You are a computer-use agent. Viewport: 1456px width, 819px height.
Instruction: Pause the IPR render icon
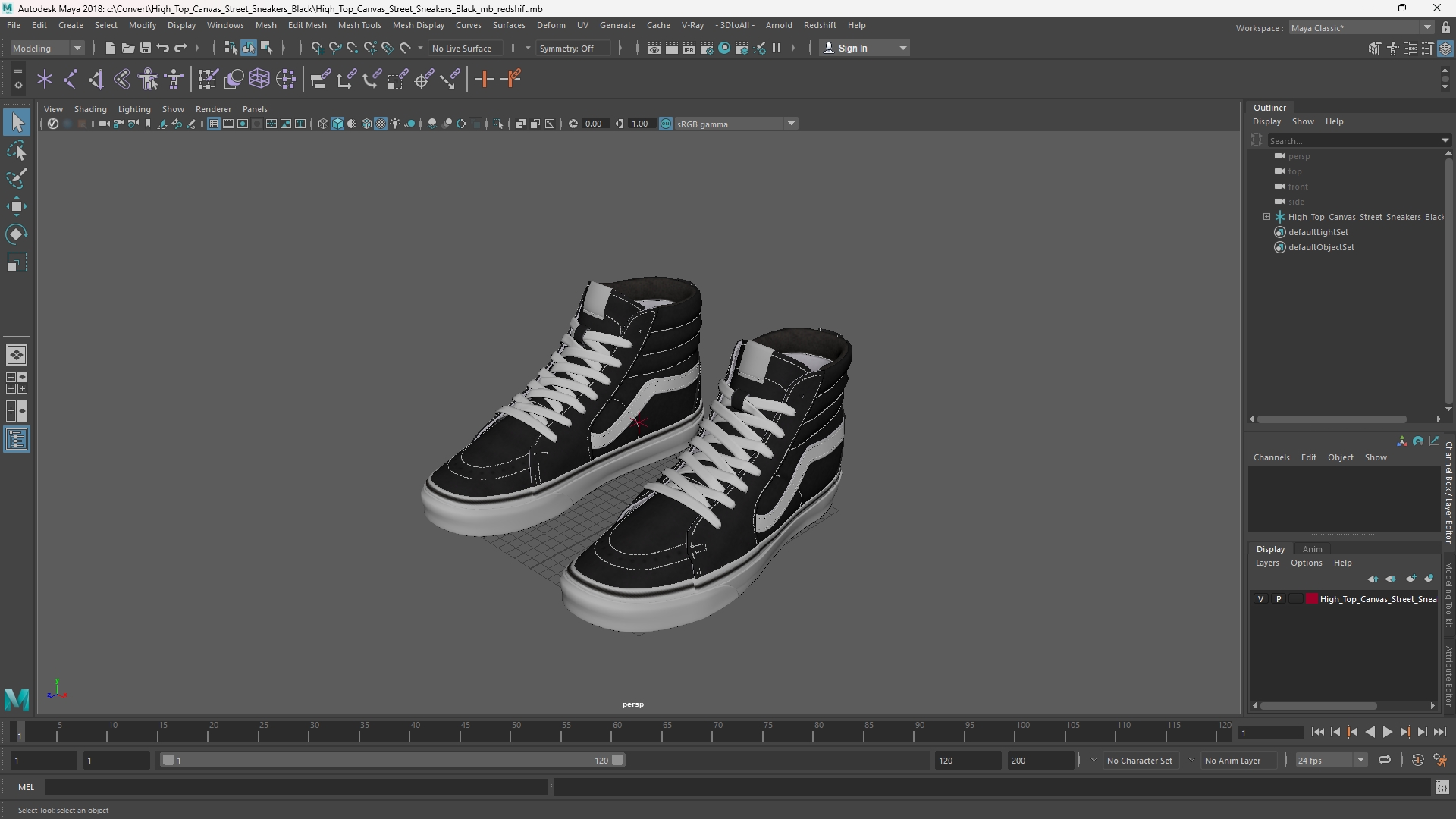point(777,48)
